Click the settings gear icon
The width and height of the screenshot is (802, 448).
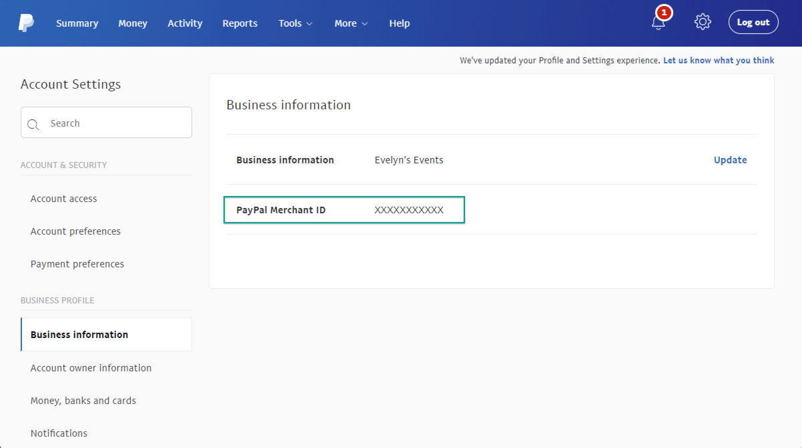[x=703, y=22]
